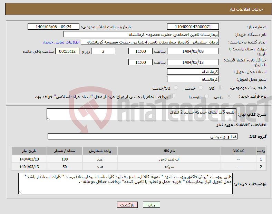Screen dimensions: 272x214
Task: Click the نام کالا column header
Action: (x=169, y=151)
